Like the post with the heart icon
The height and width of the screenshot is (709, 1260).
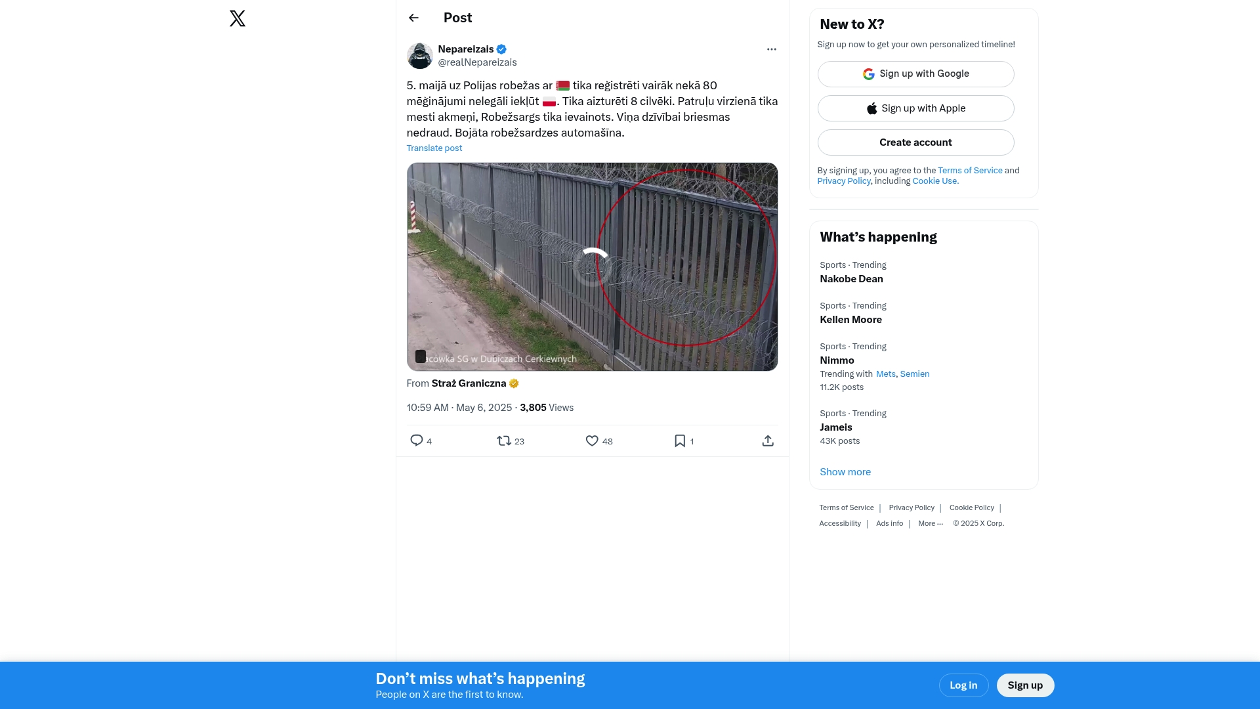click(592, 440)
